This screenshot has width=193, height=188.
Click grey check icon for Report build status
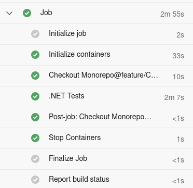(35, 180)
